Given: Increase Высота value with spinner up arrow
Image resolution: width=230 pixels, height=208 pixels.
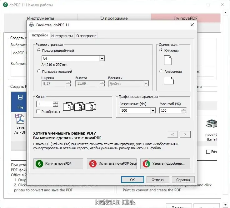Looking at the screenshot, I should (102, 82).
